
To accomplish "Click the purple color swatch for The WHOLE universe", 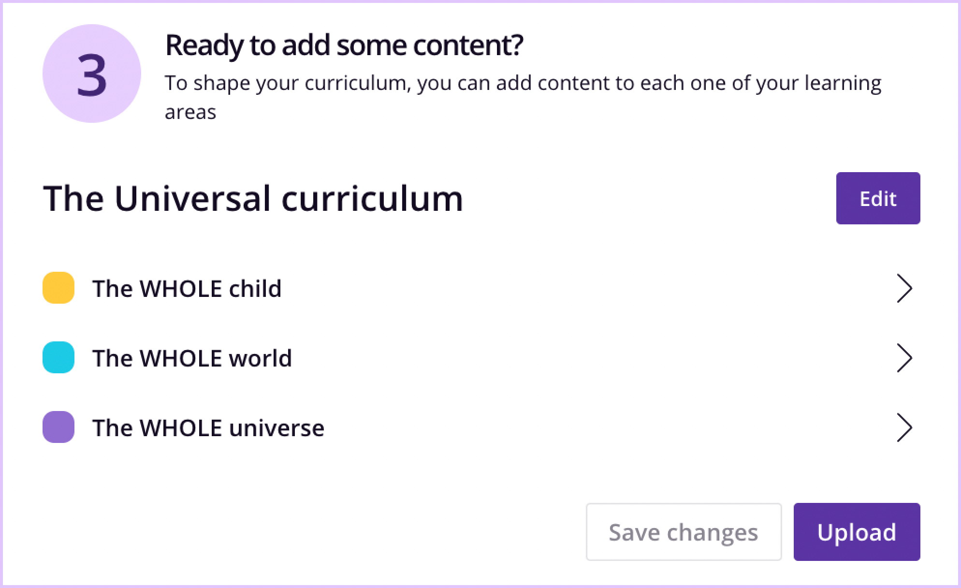I will (x=58, y=427).
